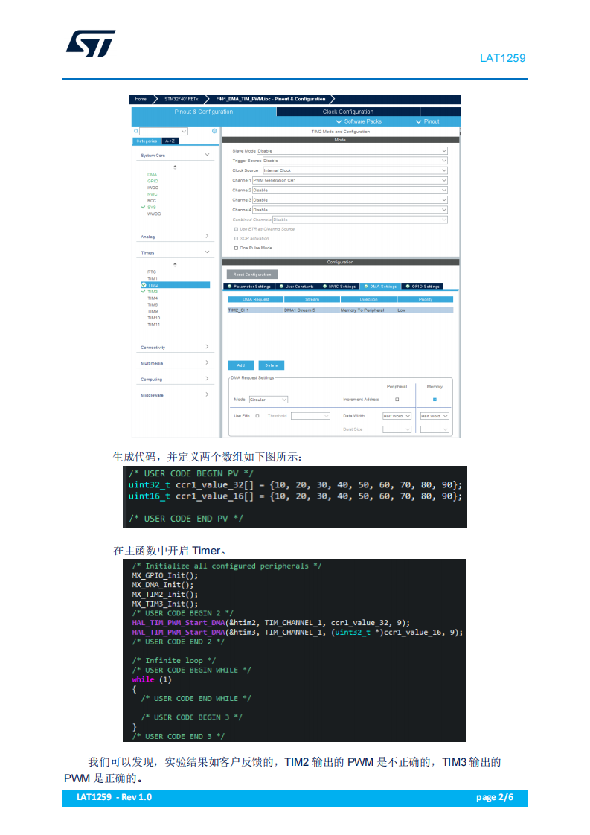The height and width of the screenshot is (835, 590).
Task: Enable the One Pulse Mode checkbox
Action: (237, 248)
